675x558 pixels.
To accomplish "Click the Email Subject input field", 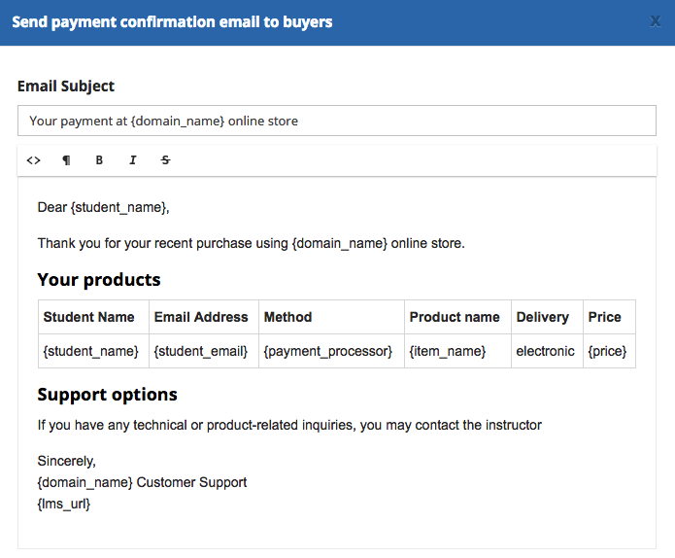I will tap(337, 121).
